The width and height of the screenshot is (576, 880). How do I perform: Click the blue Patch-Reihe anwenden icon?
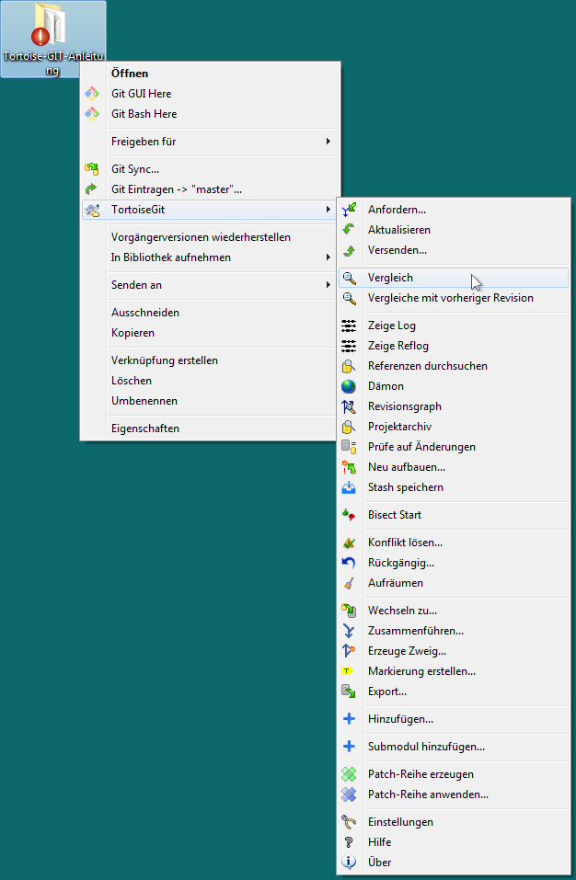(x=349, y=794)
